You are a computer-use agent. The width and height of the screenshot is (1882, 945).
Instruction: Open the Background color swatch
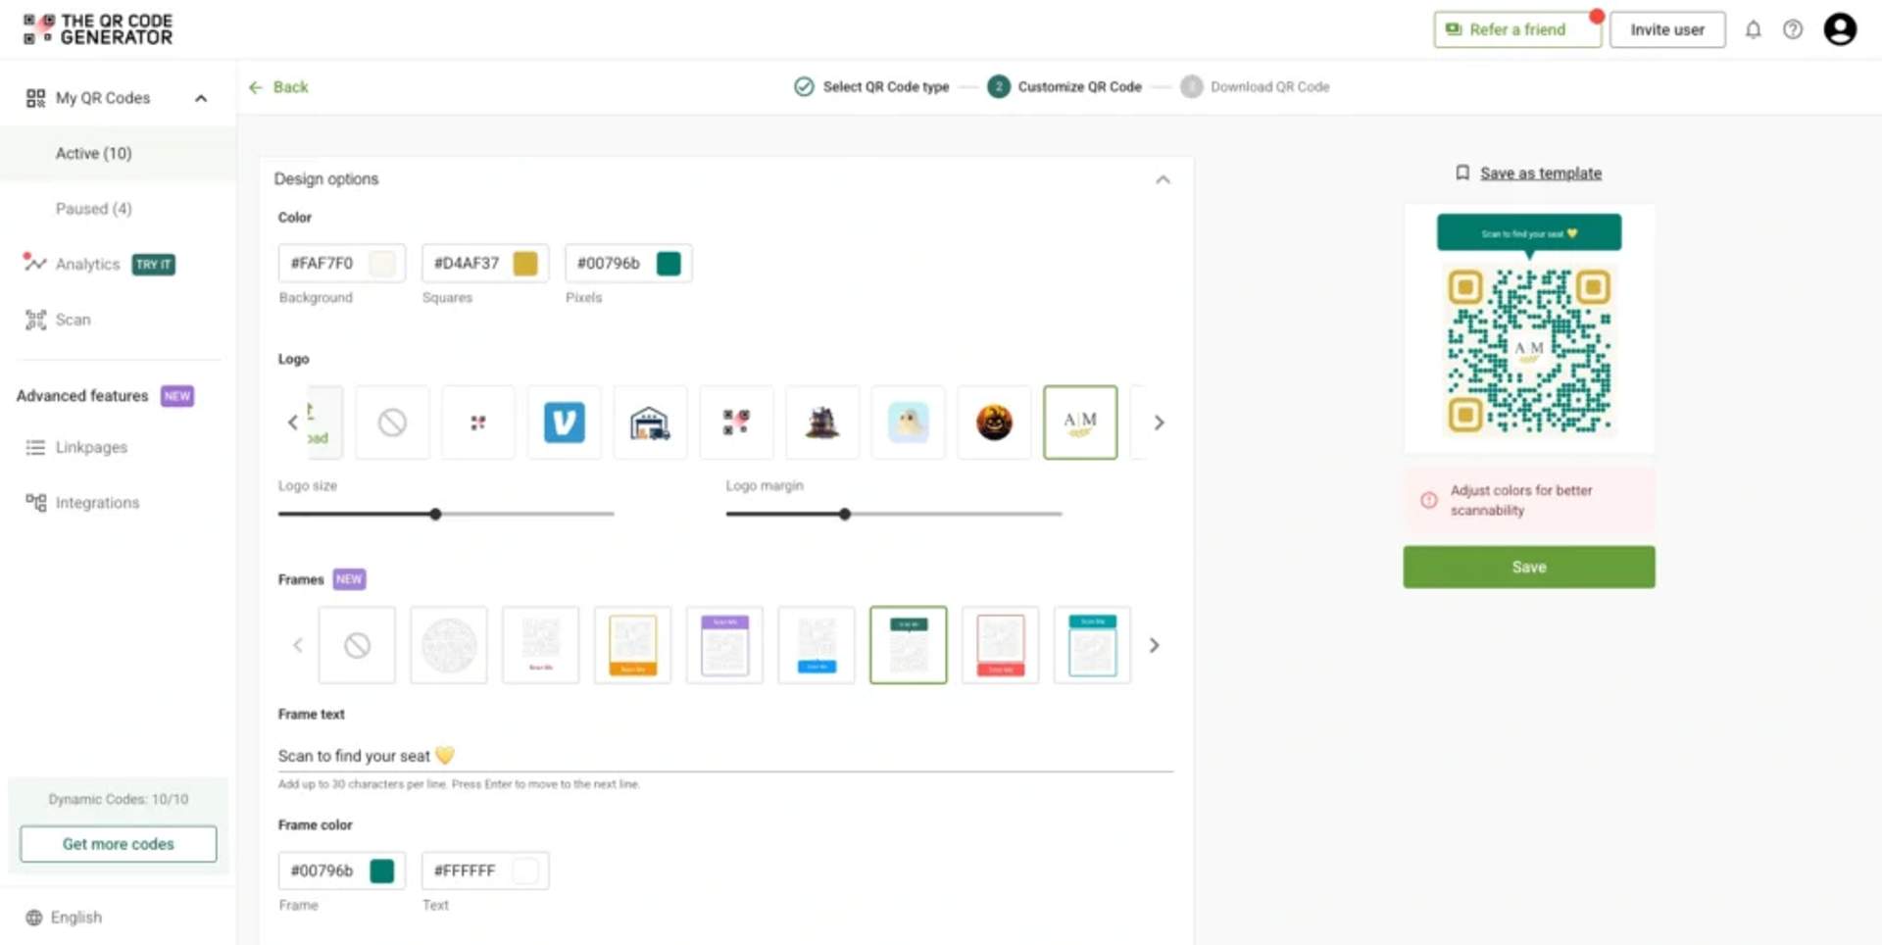(x=382, y=263)
